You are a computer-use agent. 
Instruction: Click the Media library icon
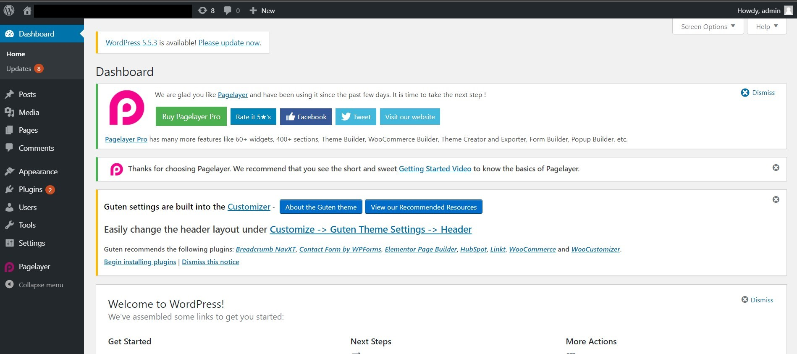pyautogui.click(x=9, y=112)
